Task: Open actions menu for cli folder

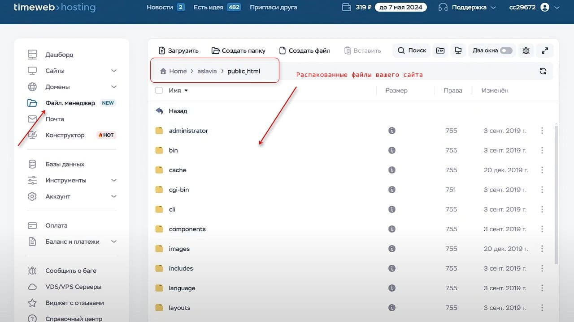Action: tap(542, 209)
